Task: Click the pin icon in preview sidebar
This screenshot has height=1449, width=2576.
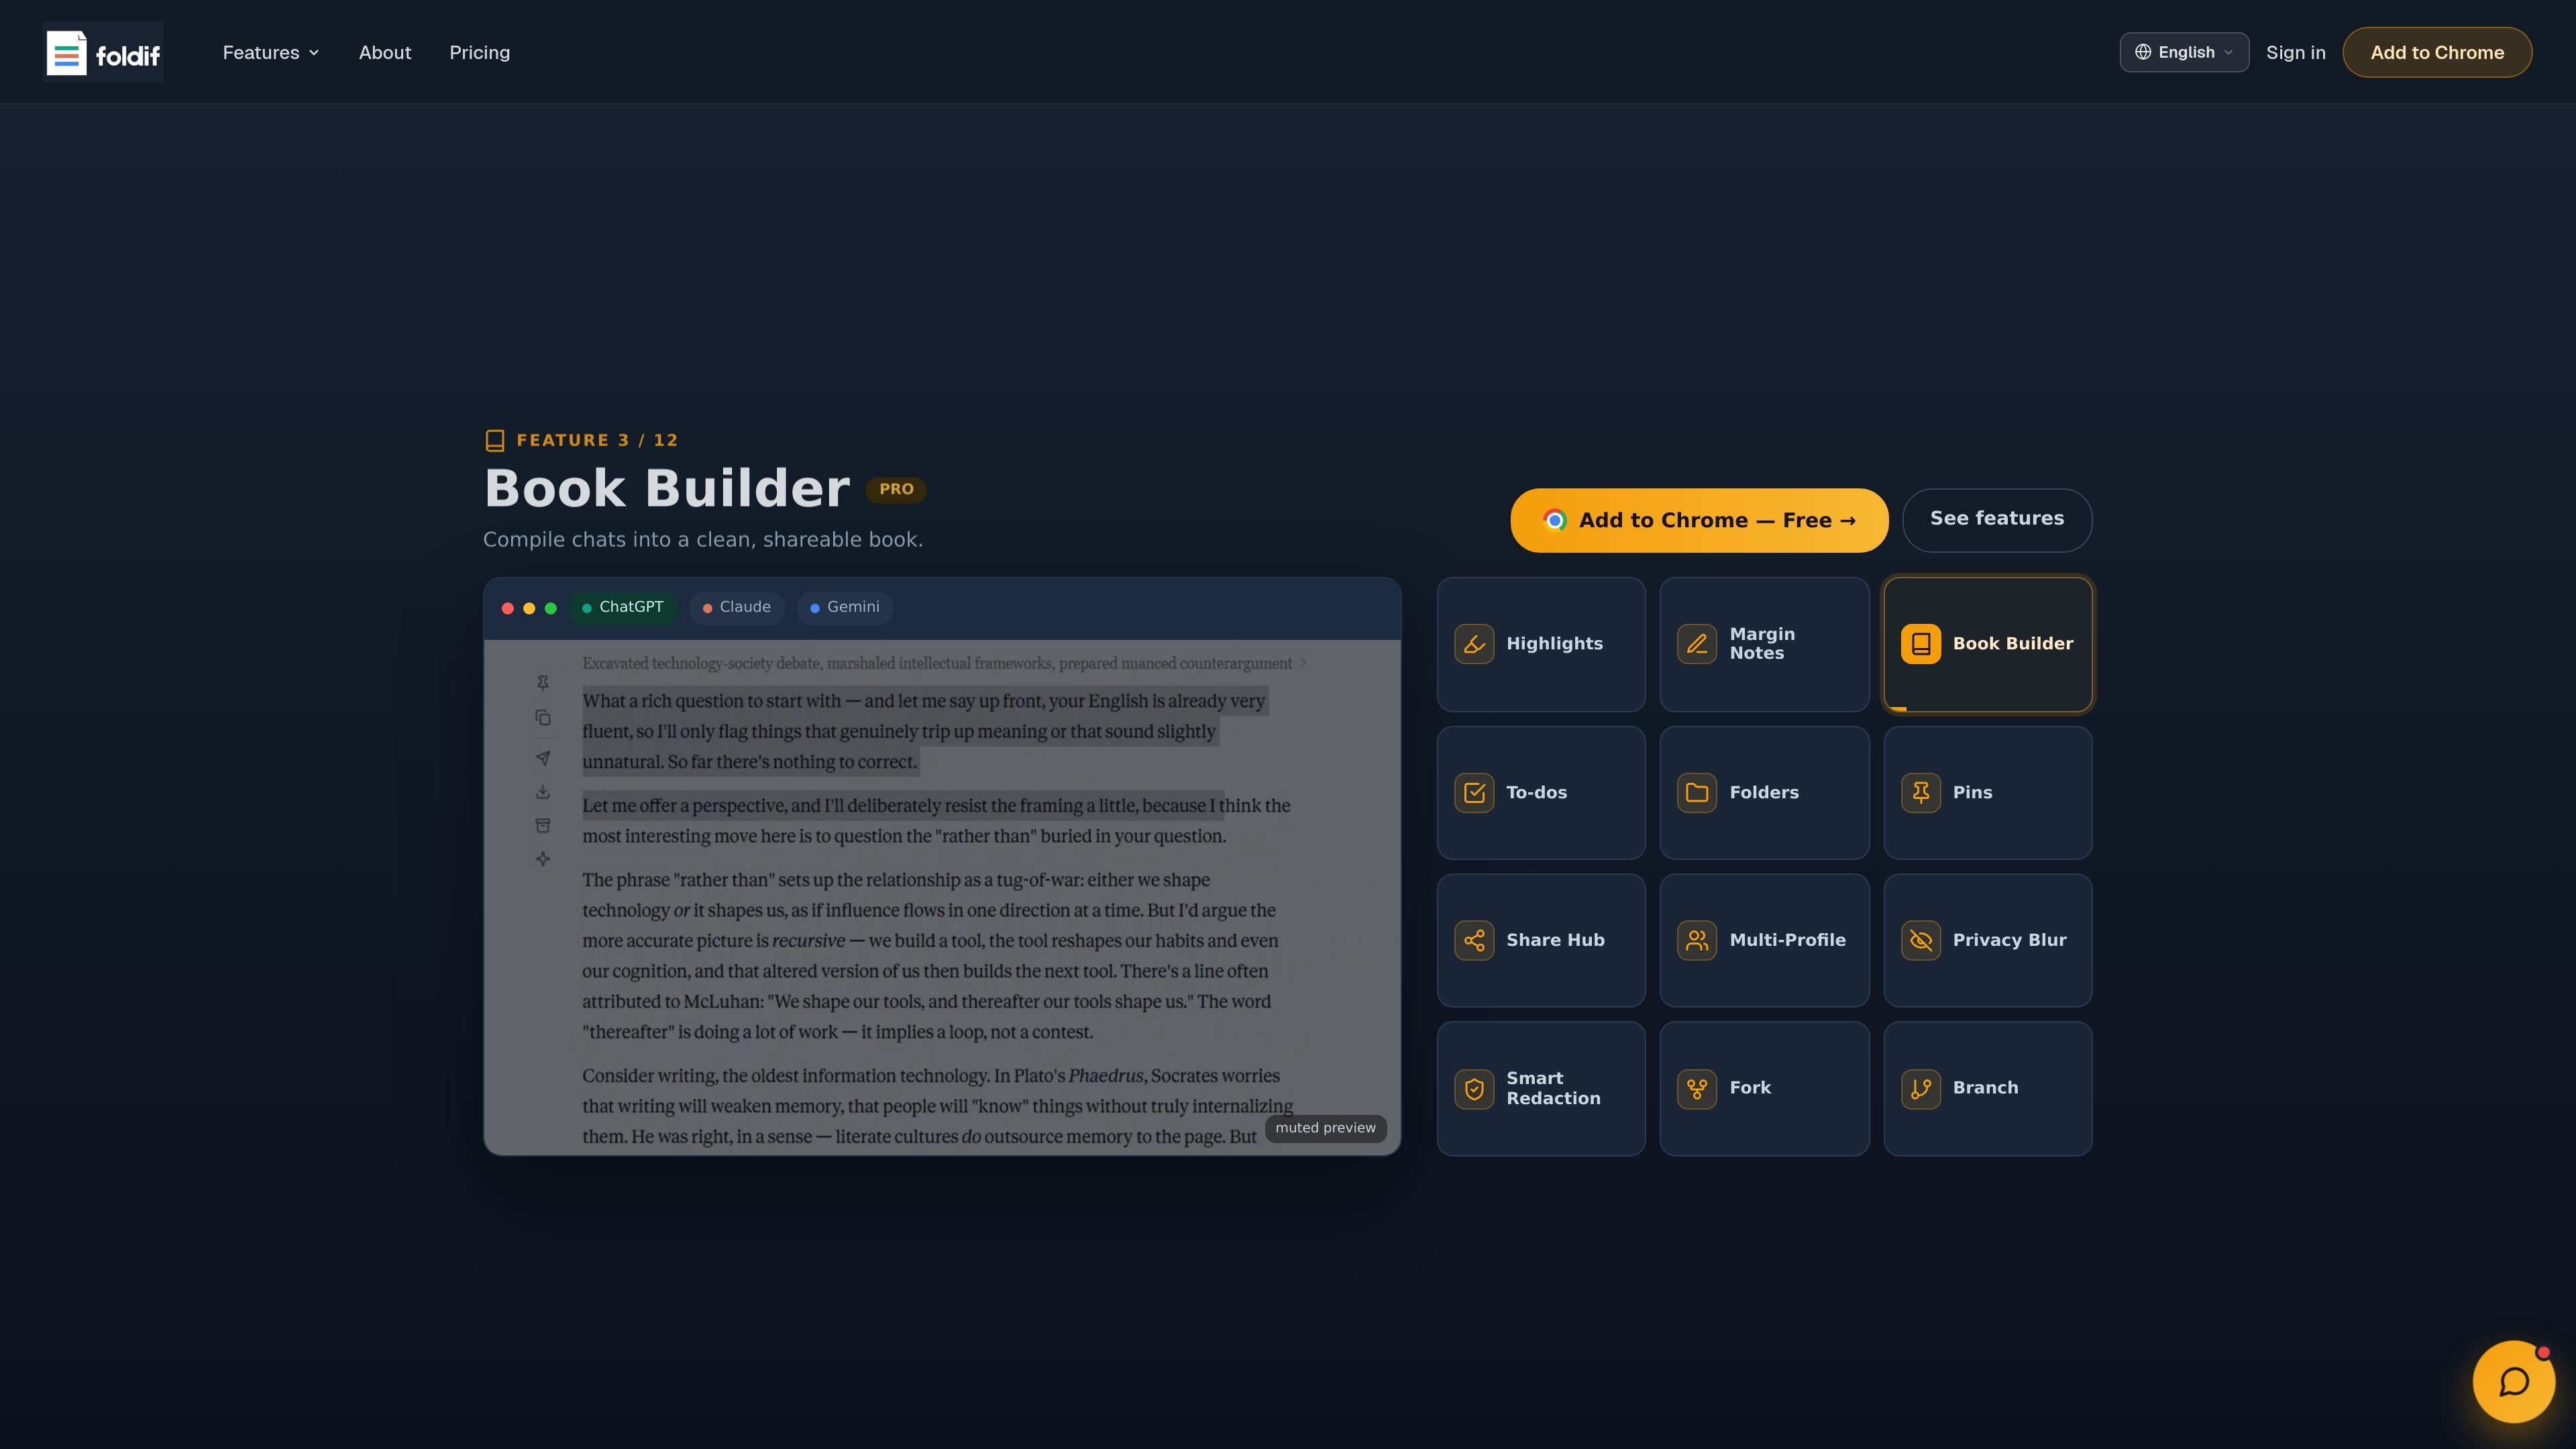Action: pos(543,683)
